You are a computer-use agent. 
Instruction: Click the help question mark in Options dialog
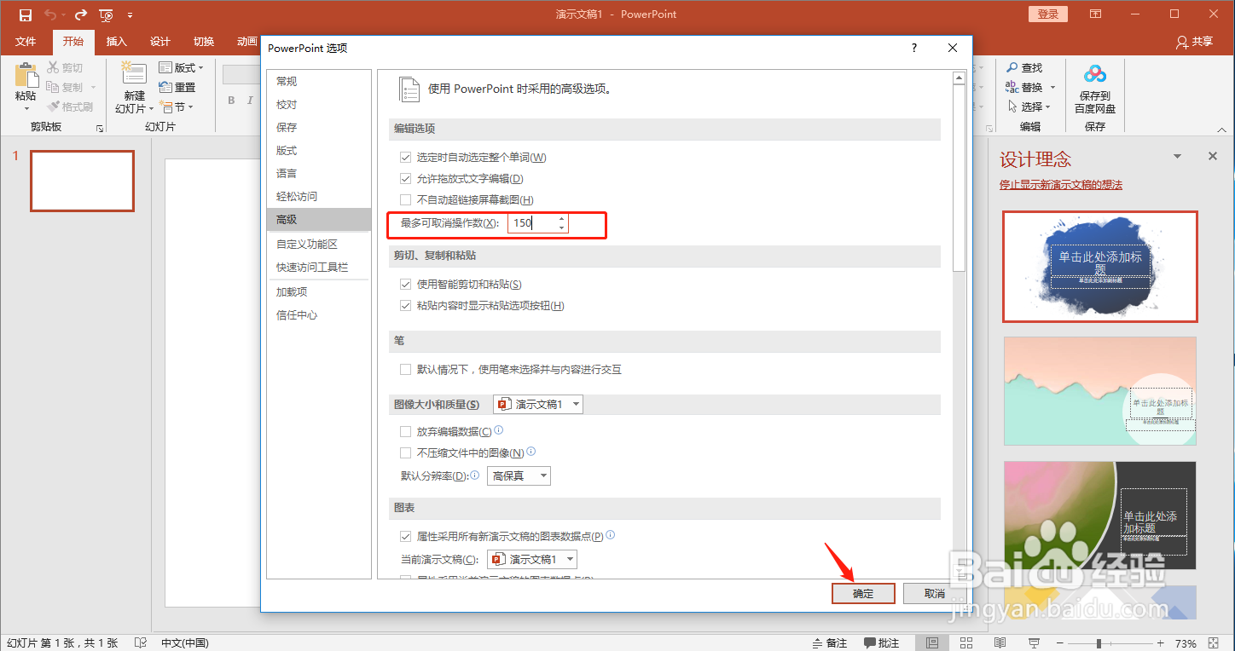point(914,49)
